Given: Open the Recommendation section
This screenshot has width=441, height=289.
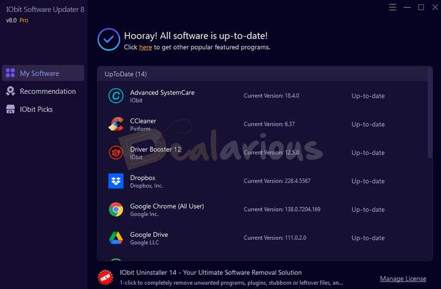Looking at the screenshot, I should (x=43, y=91).
